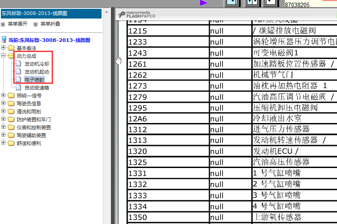The height and width of the screenshot is (224, 337).
Task: Expand the 清洗和雨刮 folder node
Action: 3,111
